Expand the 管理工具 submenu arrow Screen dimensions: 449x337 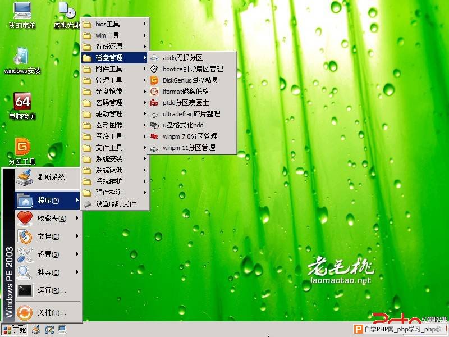click(145, 80)
